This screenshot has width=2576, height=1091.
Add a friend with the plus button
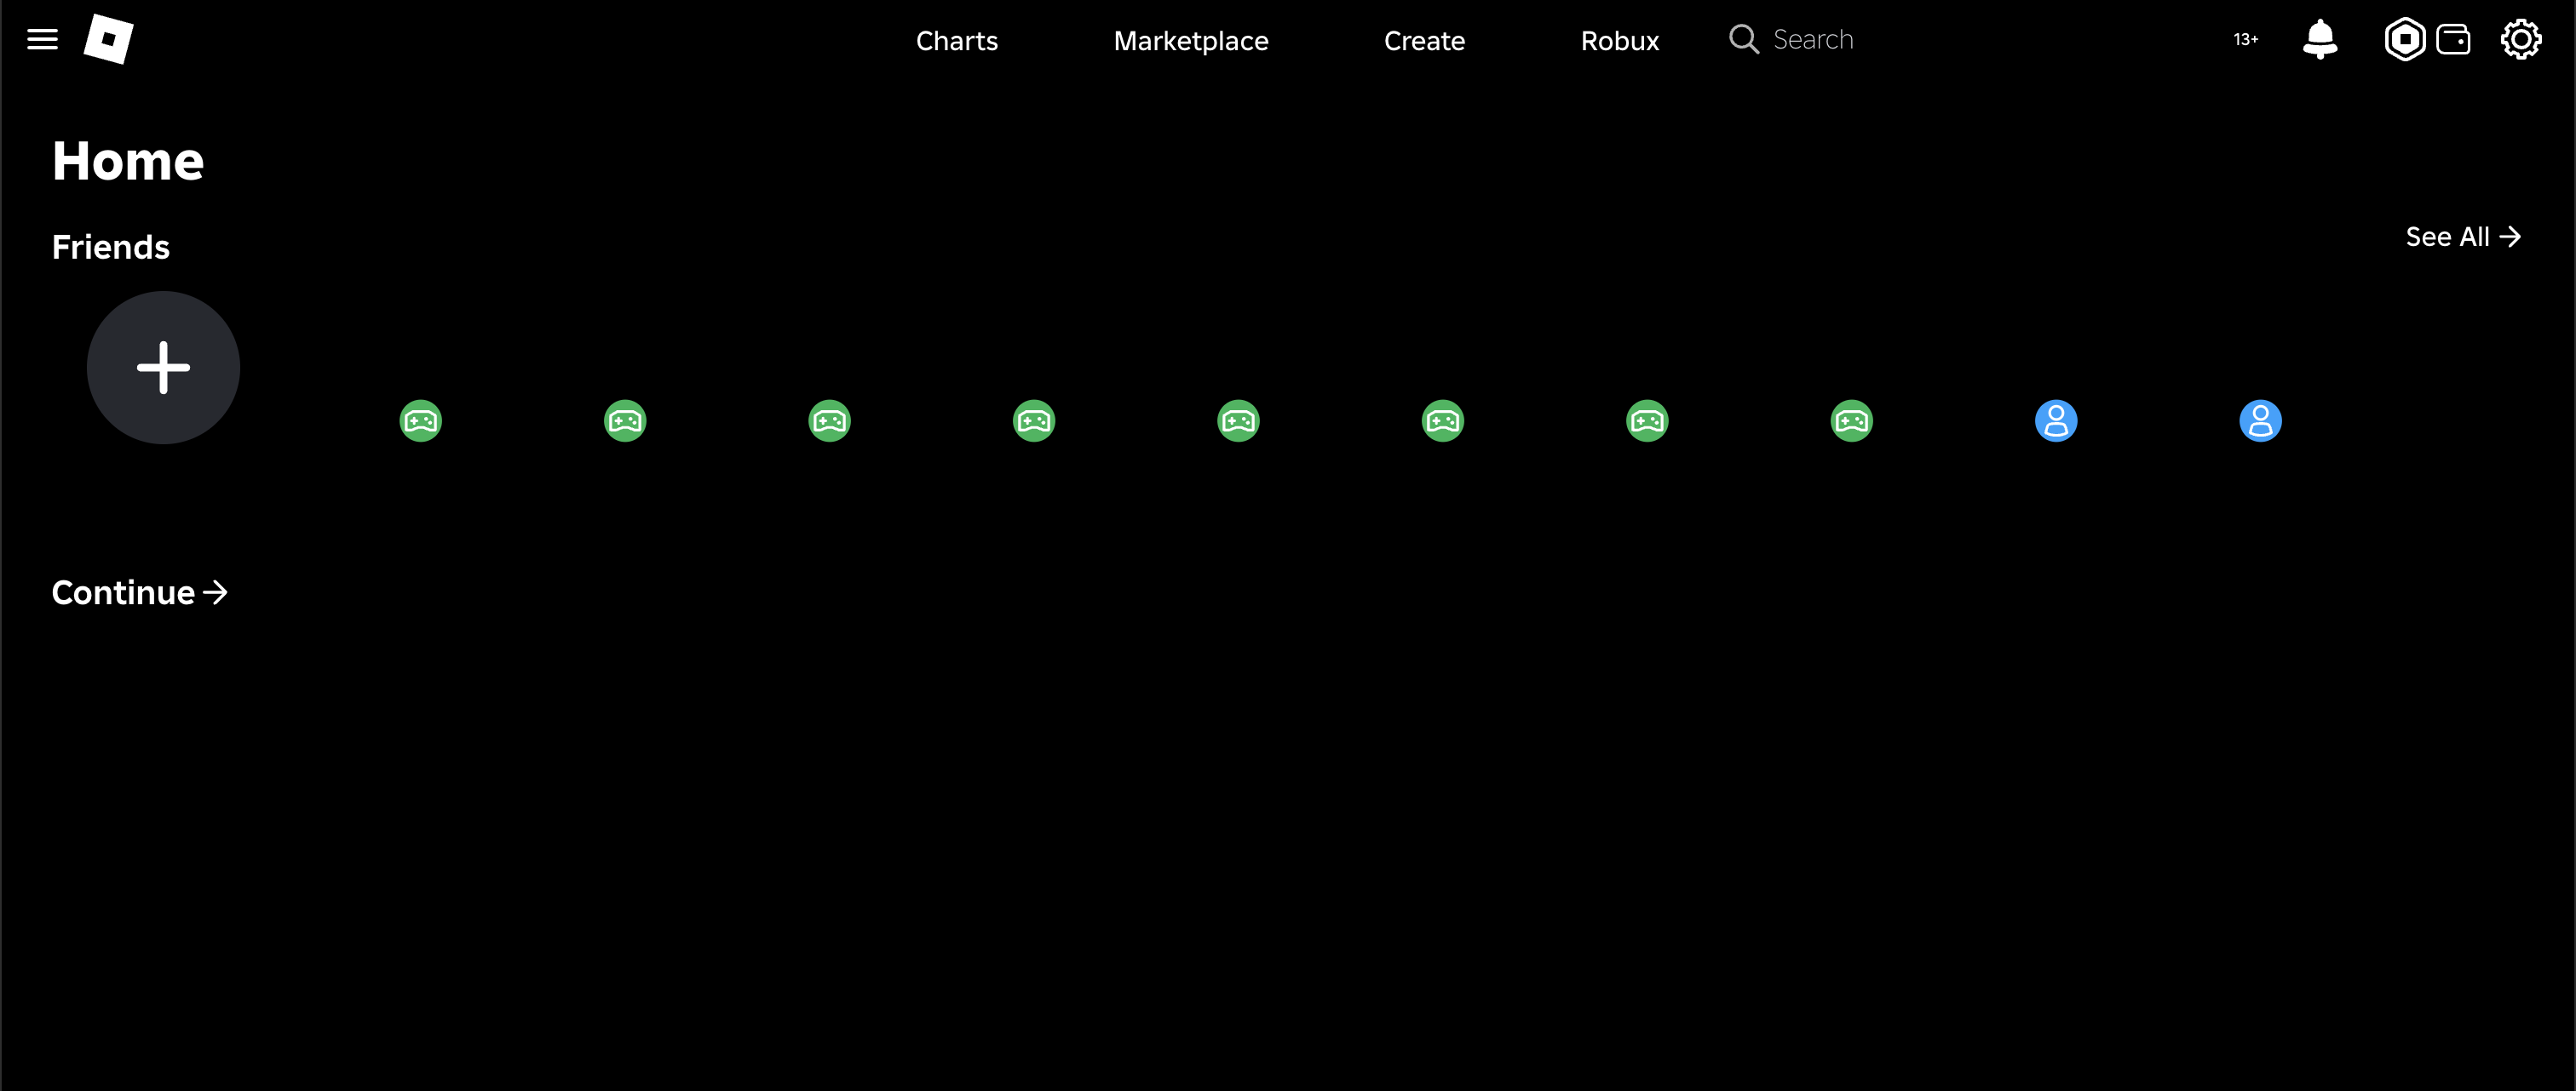(163, 368)
